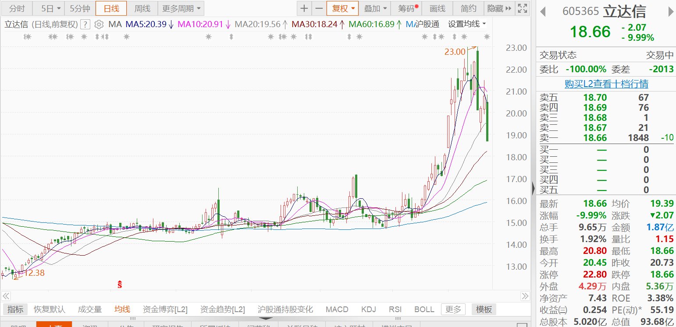This screenshot has height=327, width=676.
Task: Open the 复权 dropdown
Action: pos(342,8)
